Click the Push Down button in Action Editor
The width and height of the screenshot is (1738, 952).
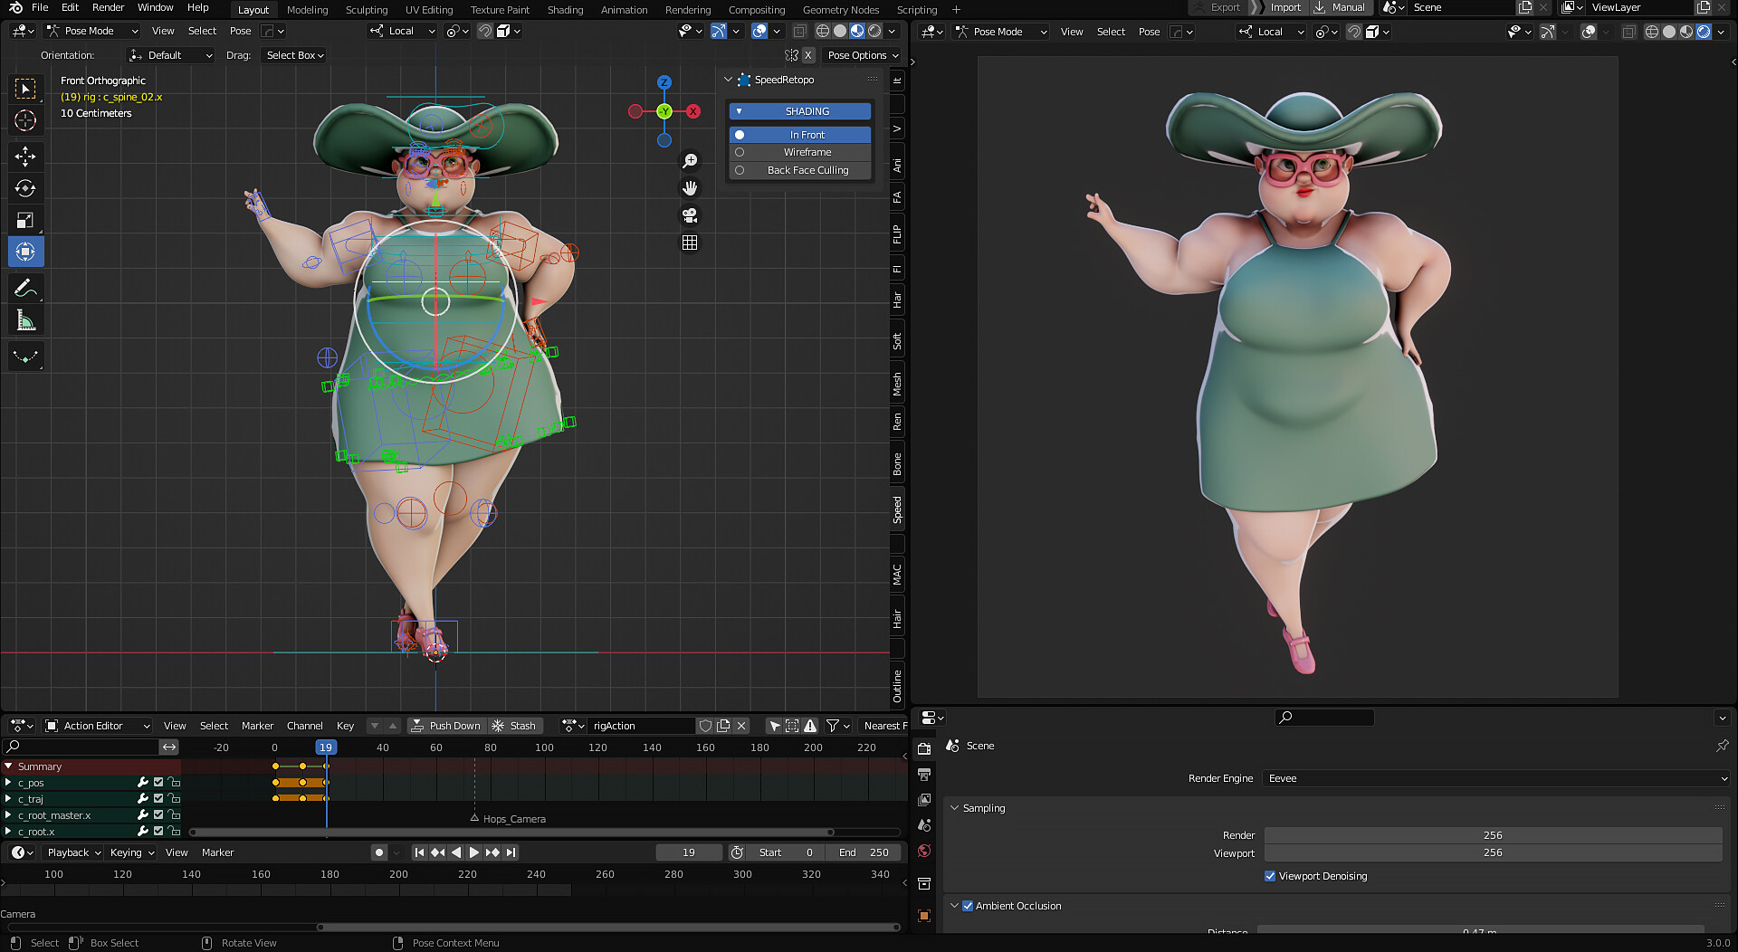[447, 725]
